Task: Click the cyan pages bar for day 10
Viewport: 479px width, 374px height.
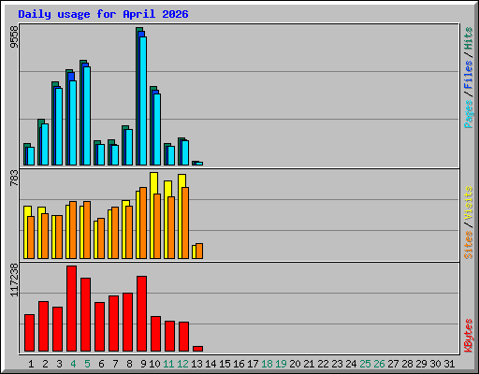Action: click(157, 130)
